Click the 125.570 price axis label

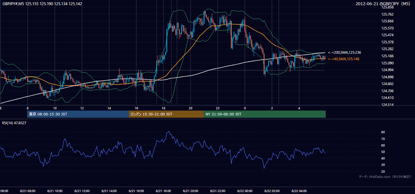pos(388,28)
